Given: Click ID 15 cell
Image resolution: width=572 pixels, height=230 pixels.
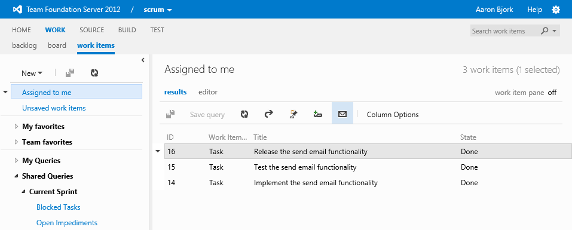Looking at the screenshot, I should [x=171, y=167].
